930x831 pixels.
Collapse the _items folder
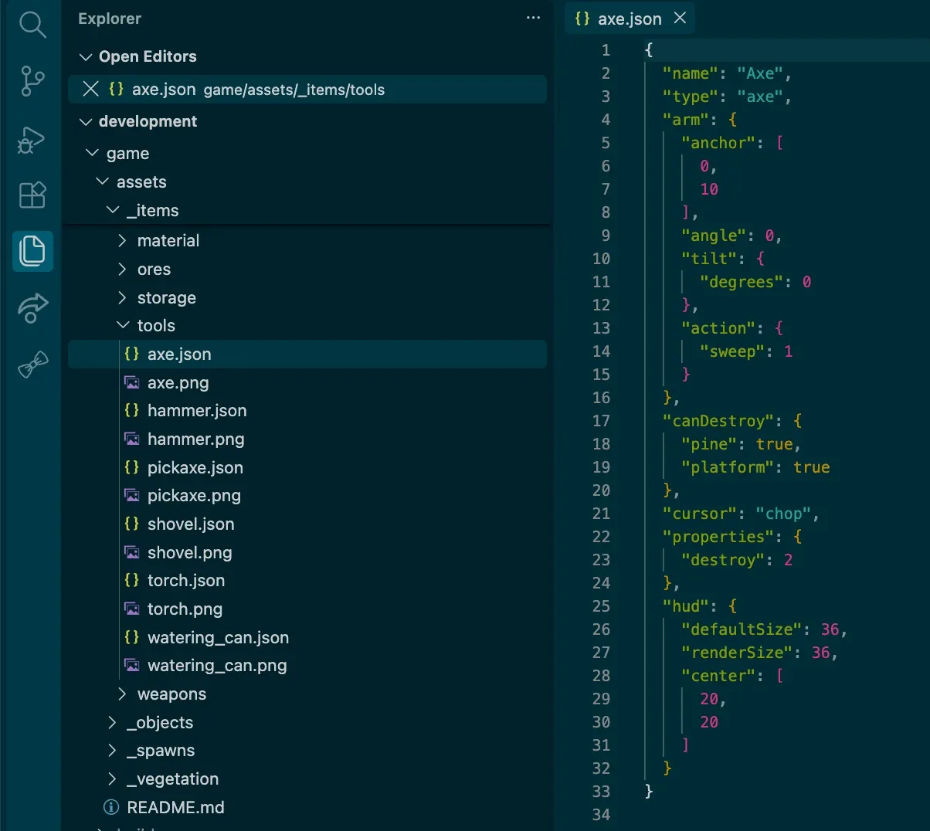tap(113, 210)
